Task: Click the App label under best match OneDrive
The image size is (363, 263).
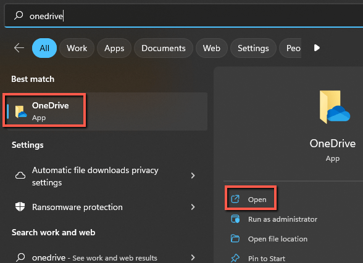Action: pos(39,118)
